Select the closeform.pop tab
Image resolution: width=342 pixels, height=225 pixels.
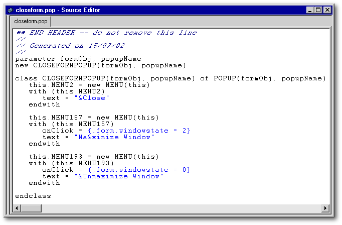[31, 22]
